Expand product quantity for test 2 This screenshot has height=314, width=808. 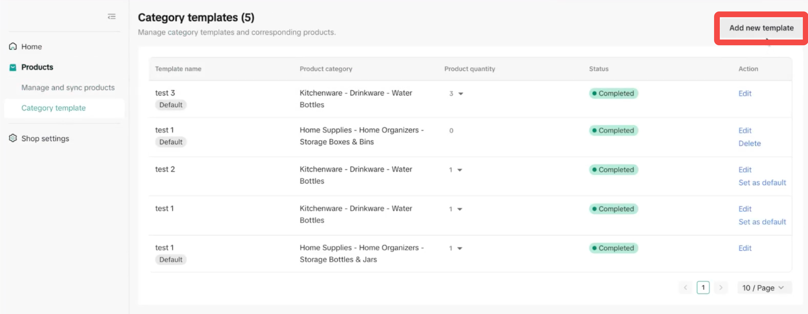460,170
